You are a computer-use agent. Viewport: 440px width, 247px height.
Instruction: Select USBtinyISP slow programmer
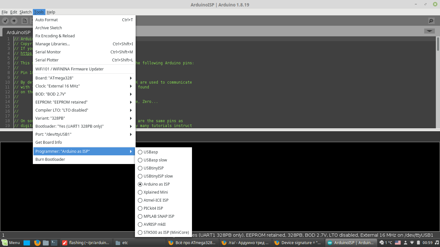click(163, 176)
